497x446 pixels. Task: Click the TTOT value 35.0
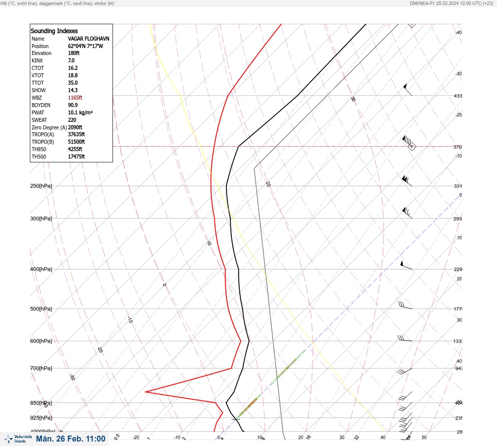[72, 83]
